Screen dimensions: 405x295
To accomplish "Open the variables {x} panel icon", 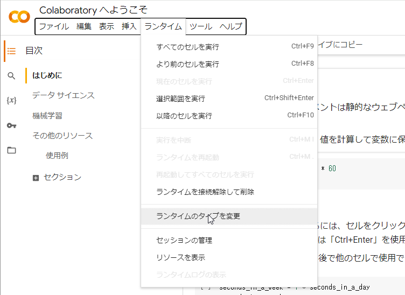I will click(x=11, y=101).
